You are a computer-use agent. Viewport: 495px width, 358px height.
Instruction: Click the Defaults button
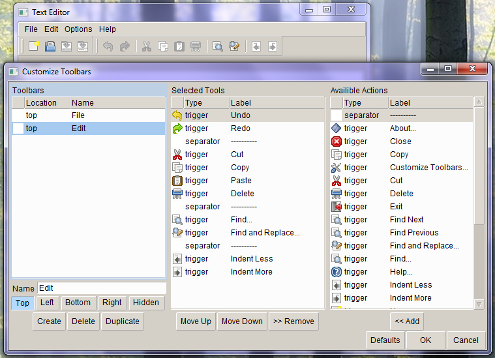point(385,340)
